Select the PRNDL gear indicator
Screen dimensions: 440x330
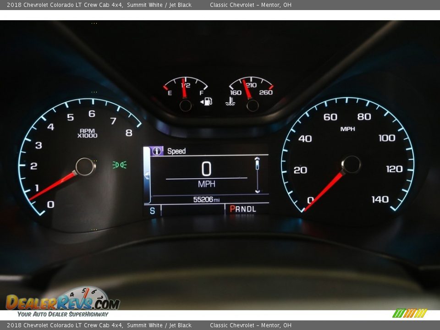tap(243, 209)
